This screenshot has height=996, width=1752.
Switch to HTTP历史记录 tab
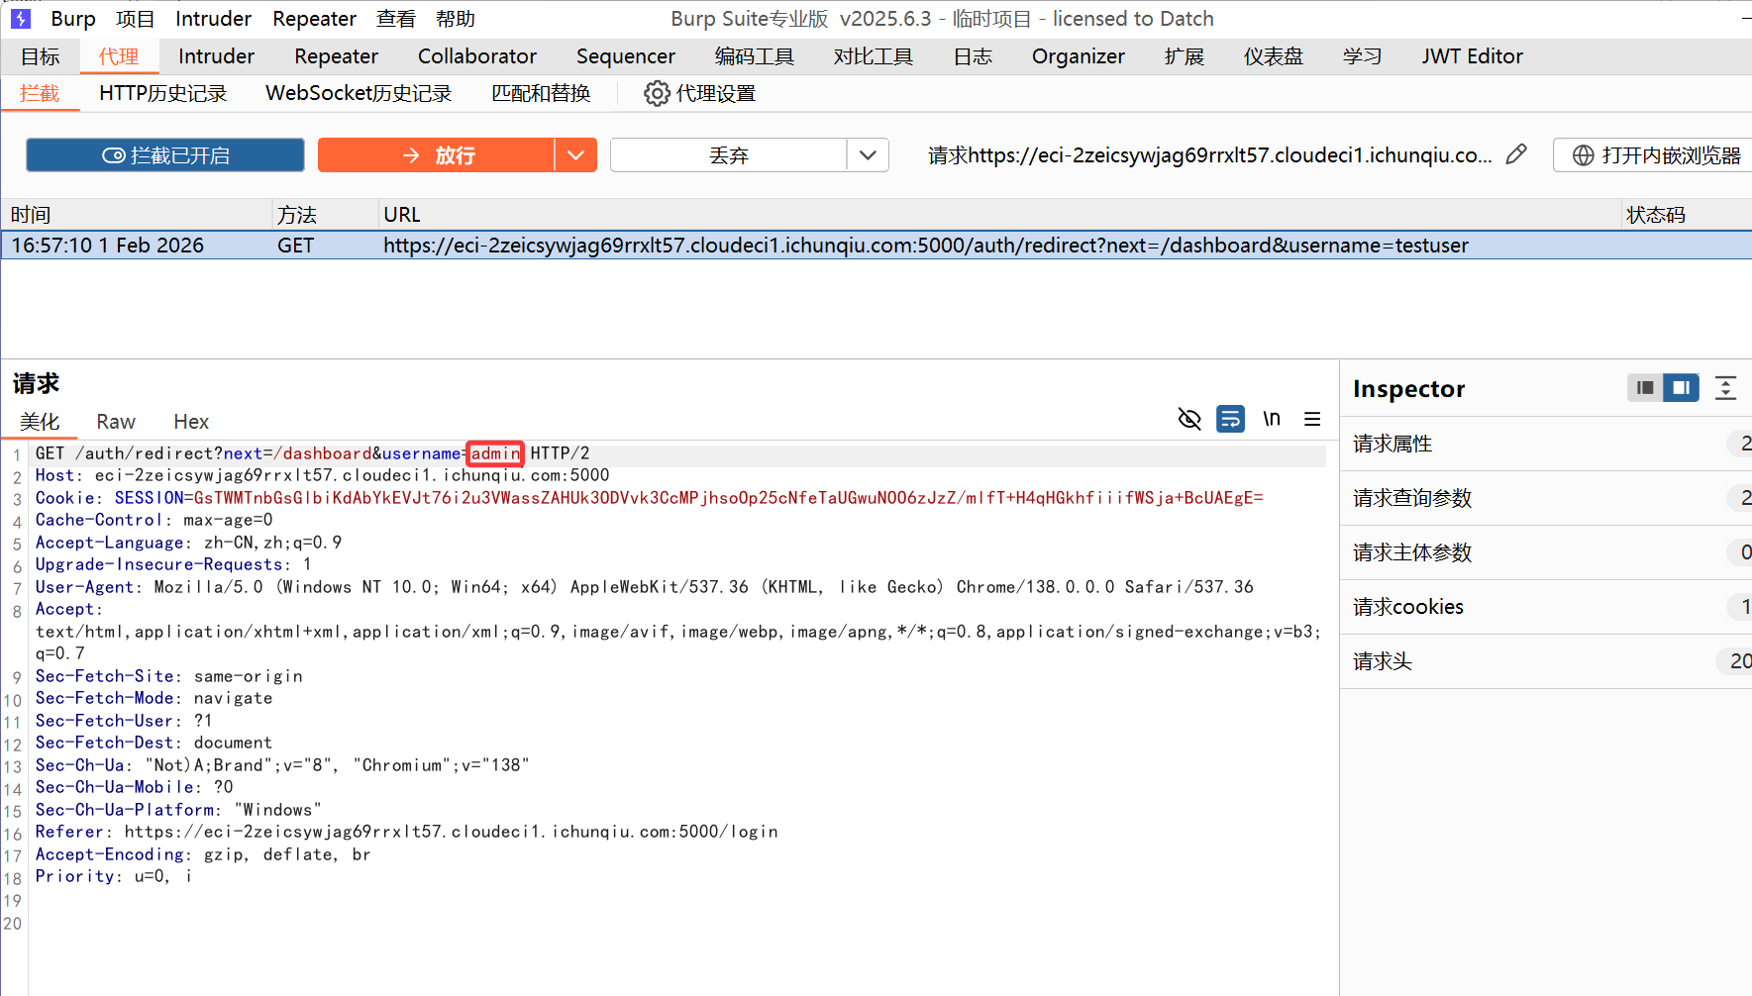[163, 94]
